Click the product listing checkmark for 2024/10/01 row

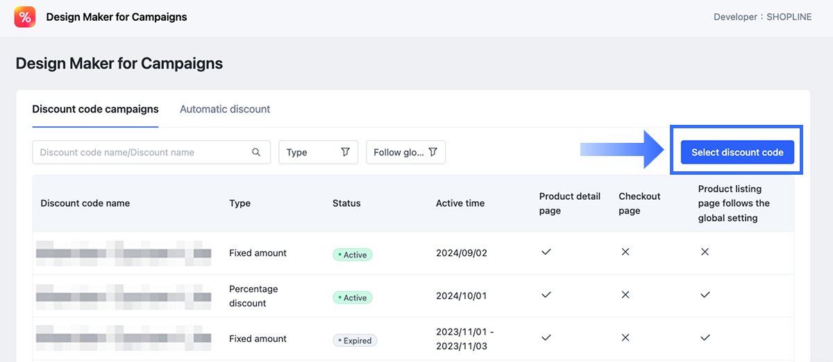(705, 295)
